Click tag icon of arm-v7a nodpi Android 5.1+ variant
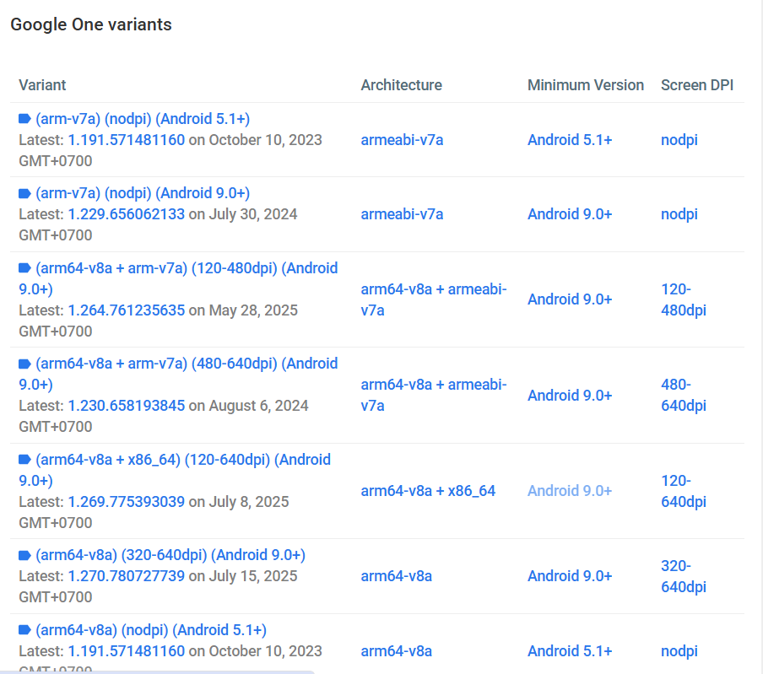Viewport: 763px width, 674px height. pyautogui.click(x=24, y=119)
